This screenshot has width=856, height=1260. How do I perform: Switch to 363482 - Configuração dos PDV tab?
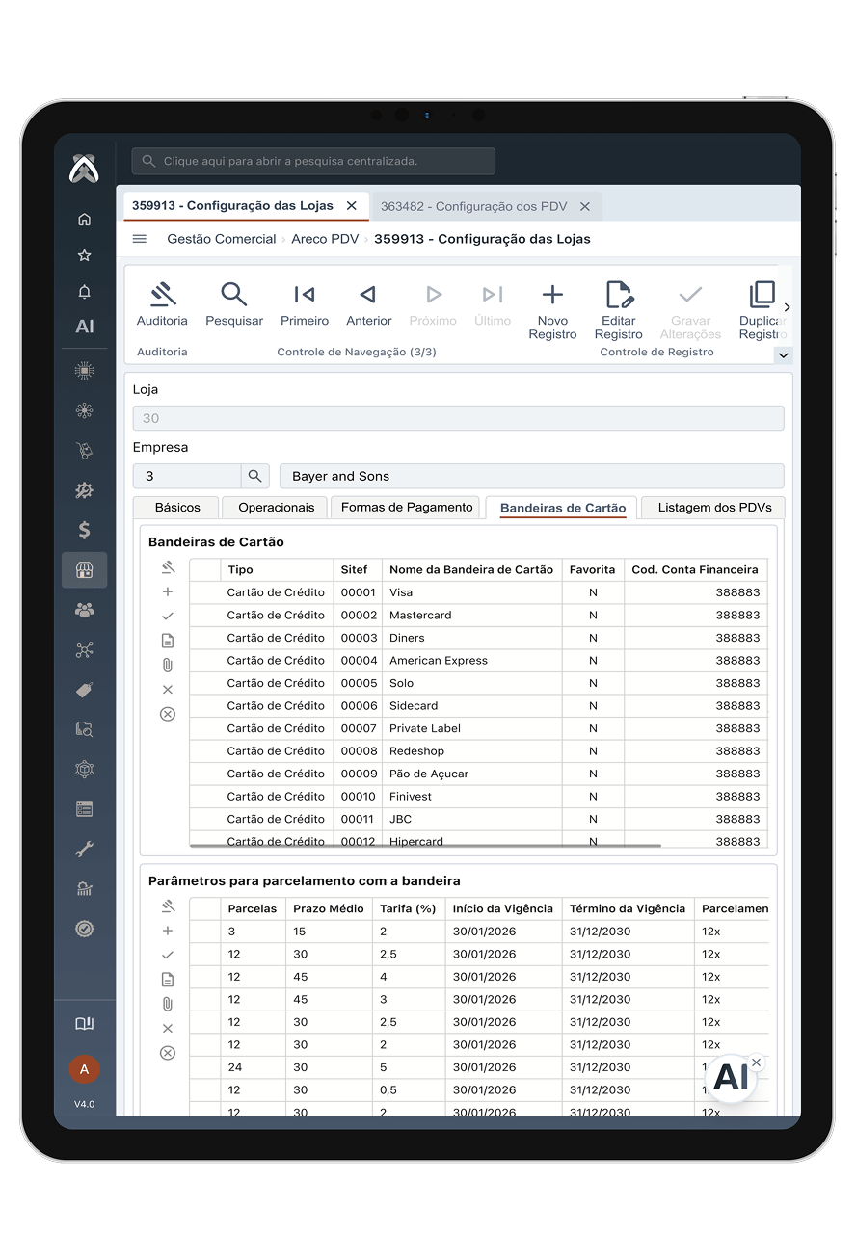pos(473,206)
